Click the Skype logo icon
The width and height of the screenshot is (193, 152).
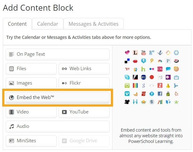point(127,77)
